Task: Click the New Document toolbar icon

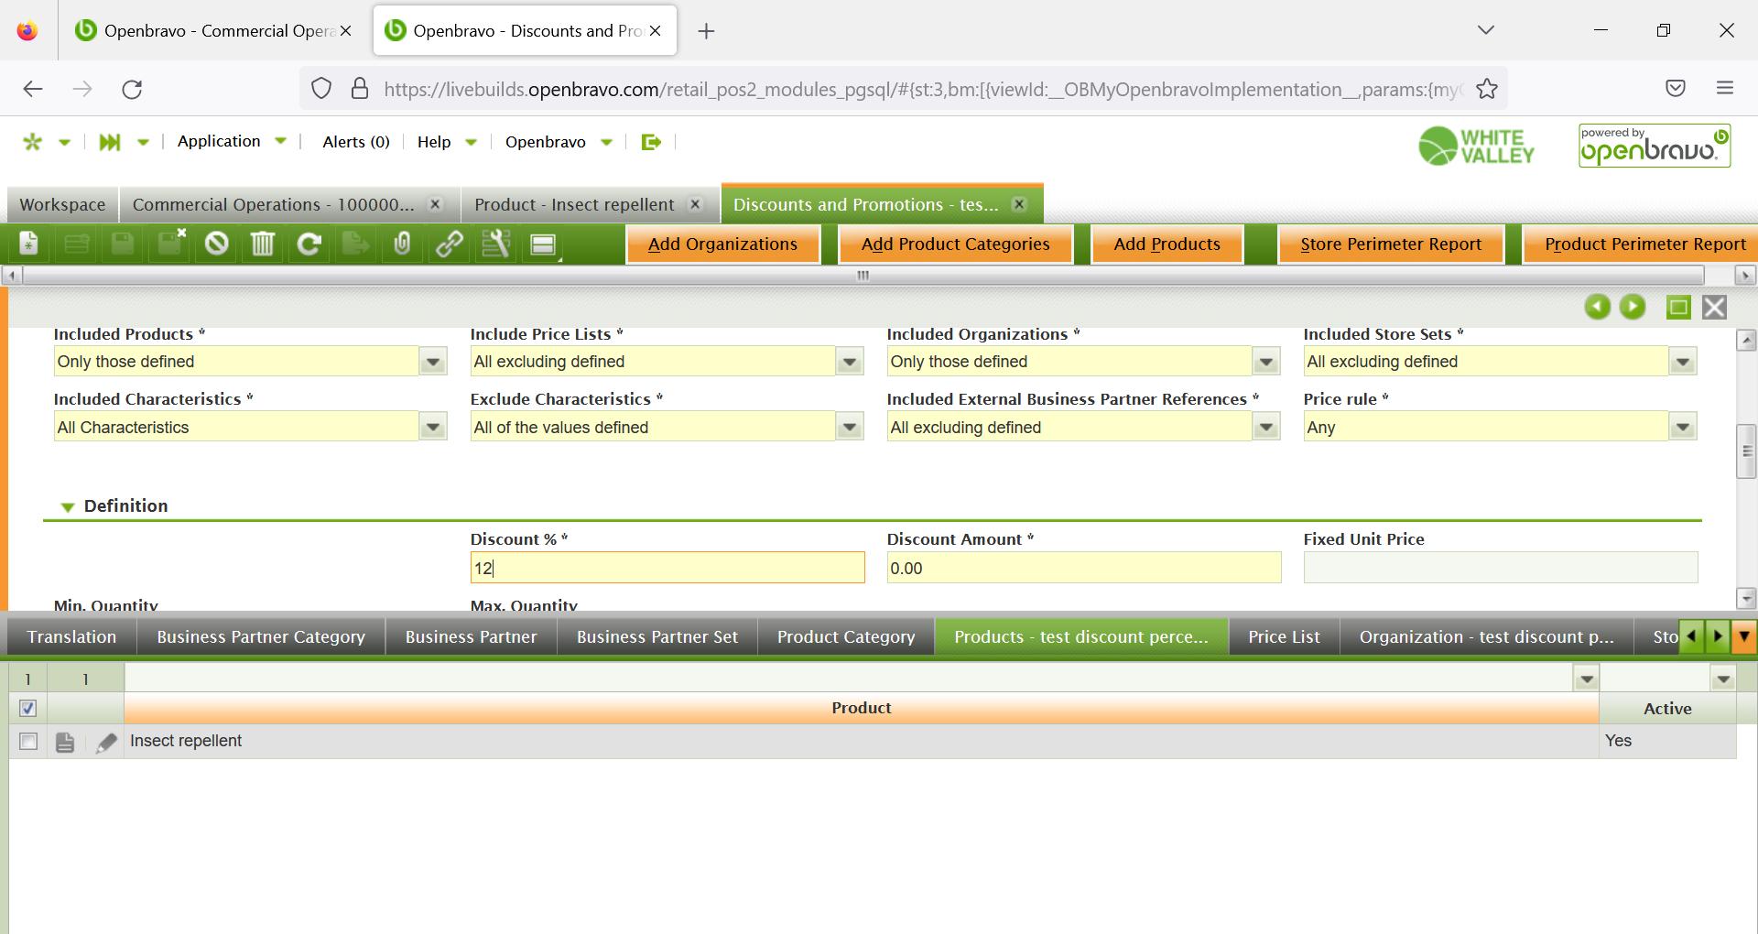Action: click(x=29, y=244)
